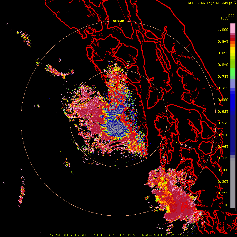
Task: Select the 0.893 scale value
Action: [x=223, y=53]
